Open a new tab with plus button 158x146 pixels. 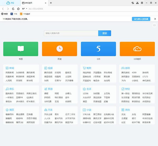51,3
